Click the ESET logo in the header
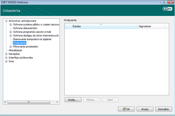The image size is (175, 116). click(x=167, y=9)
